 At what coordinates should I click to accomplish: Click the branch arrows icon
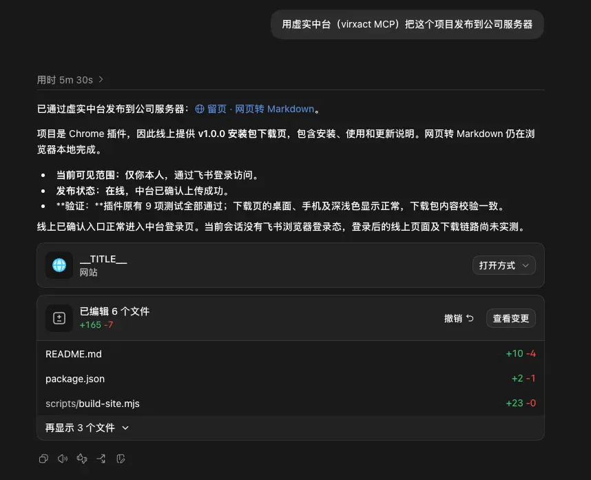click(101, 459)
